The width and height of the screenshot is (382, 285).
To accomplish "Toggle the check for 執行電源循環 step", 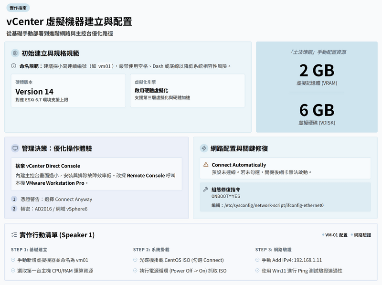I will pos(136,271).
